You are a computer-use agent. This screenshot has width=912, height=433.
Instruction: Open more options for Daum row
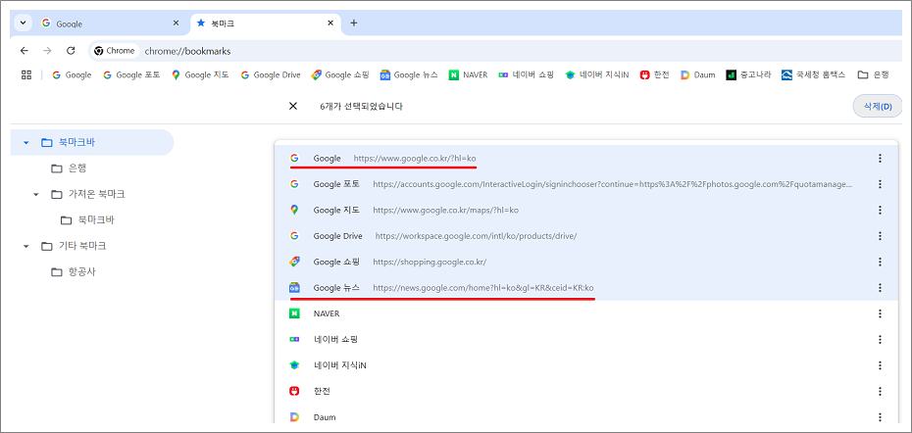pos(880,417)
